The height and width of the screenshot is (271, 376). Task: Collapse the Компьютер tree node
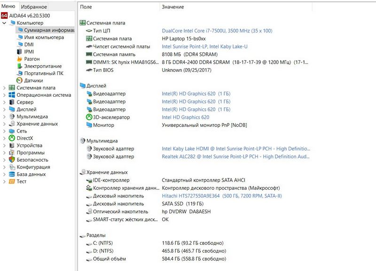(5, 23)
